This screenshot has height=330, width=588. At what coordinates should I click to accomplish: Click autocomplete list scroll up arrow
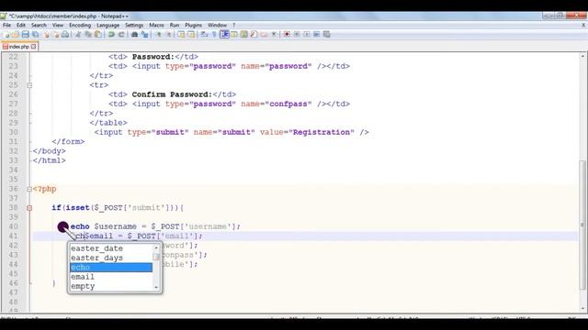(156, 247)
